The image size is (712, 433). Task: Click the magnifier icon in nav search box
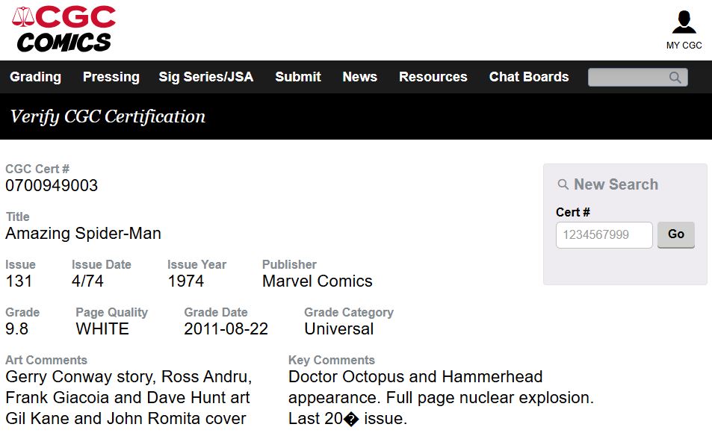(x=675, y=78)
